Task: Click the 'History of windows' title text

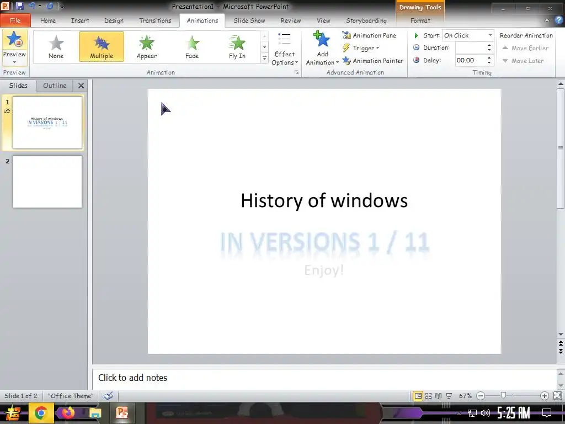Action: [324, 200]
